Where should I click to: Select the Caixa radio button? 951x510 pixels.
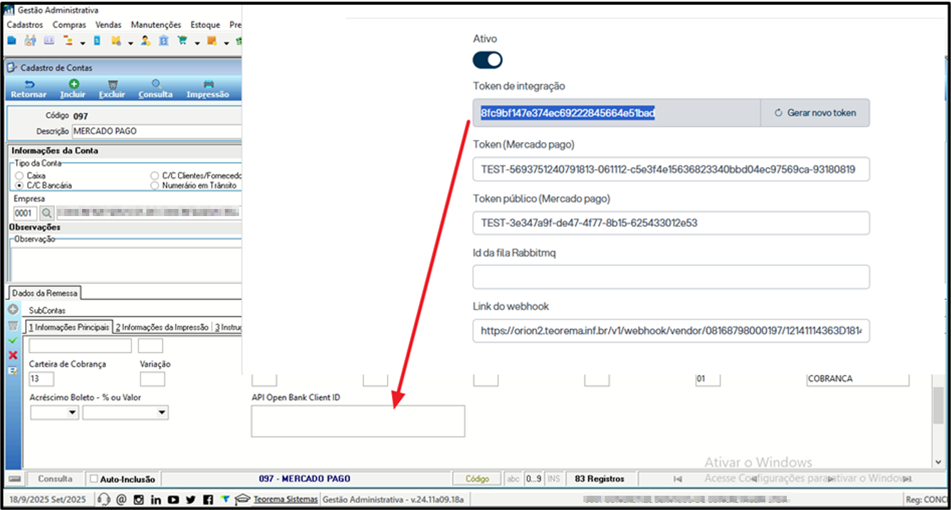tap(19, 175)
